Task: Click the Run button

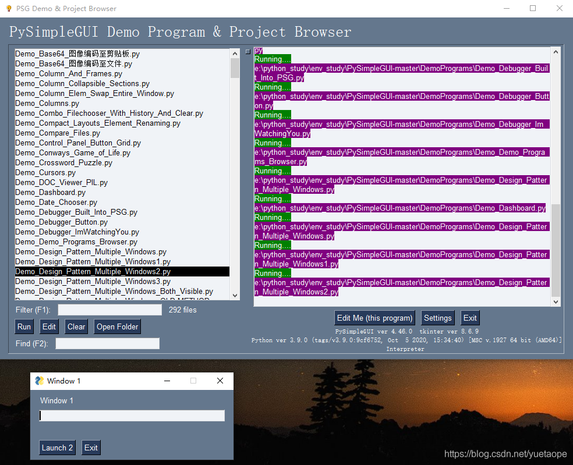Action: click(24, 326)
